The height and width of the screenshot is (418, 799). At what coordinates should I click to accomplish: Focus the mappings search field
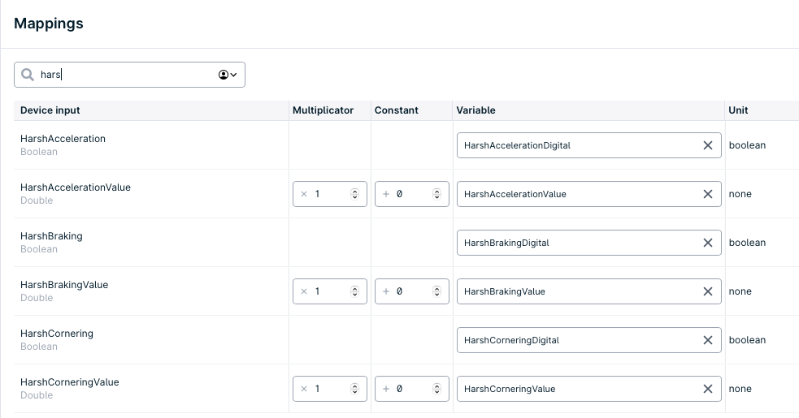[129, 75]
